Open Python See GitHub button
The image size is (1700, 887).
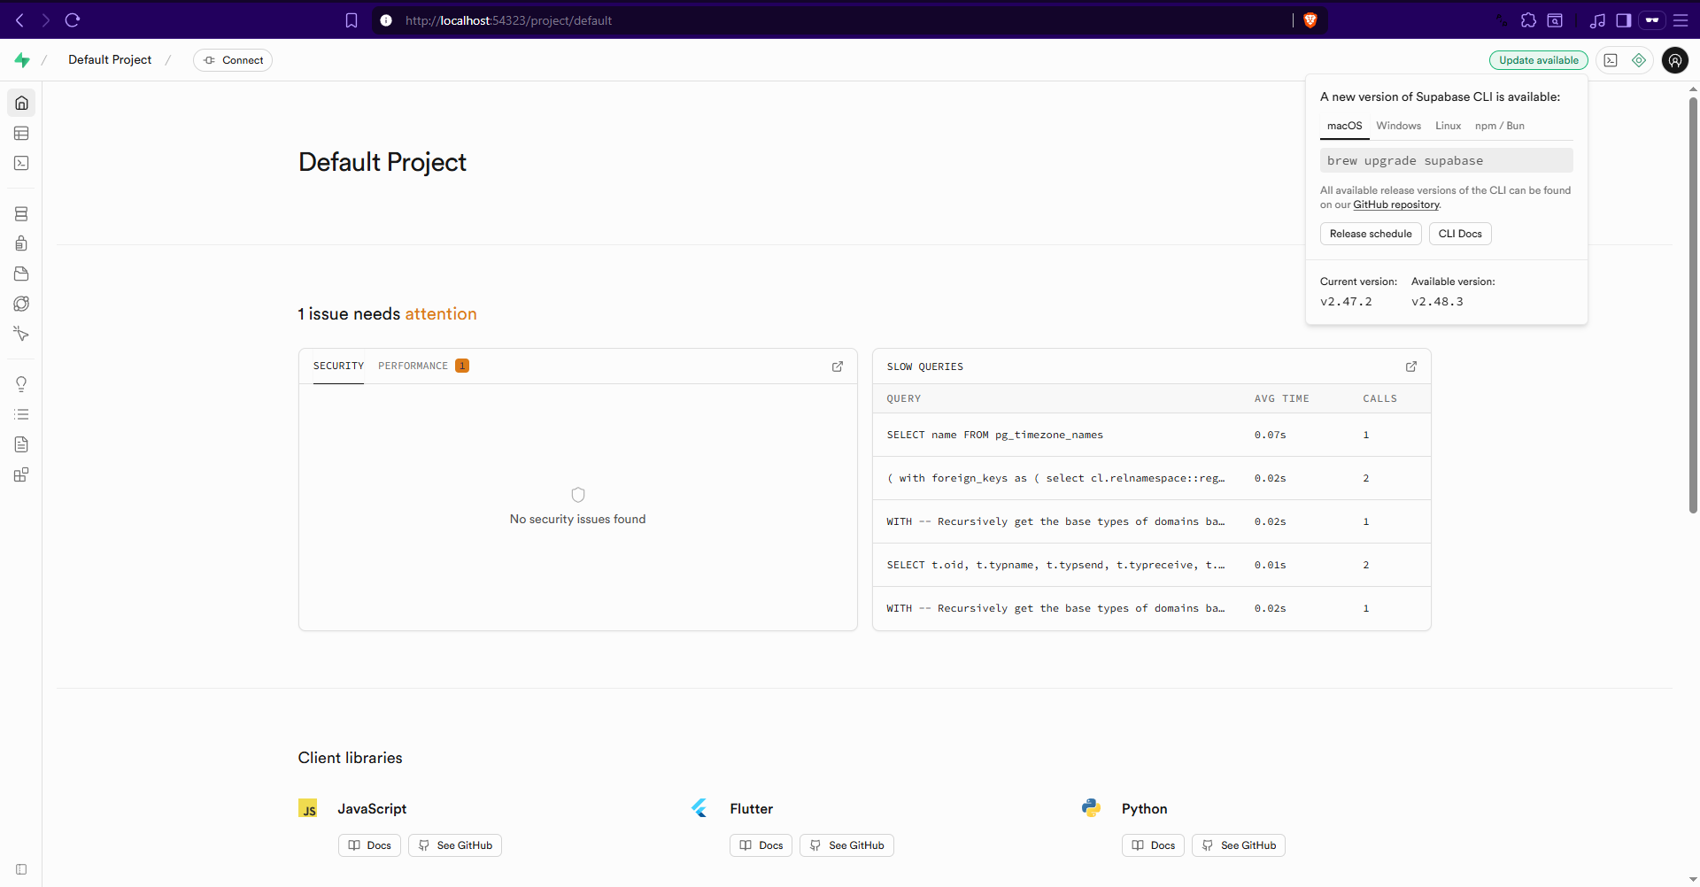pos(1239,845)
